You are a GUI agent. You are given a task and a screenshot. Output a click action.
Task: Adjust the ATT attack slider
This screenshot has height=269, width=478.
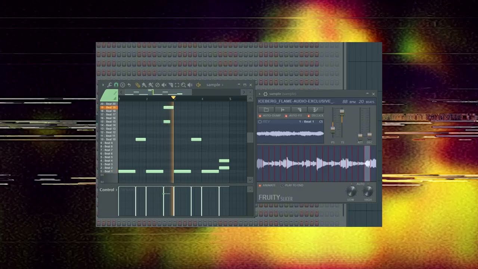(360, 136)
